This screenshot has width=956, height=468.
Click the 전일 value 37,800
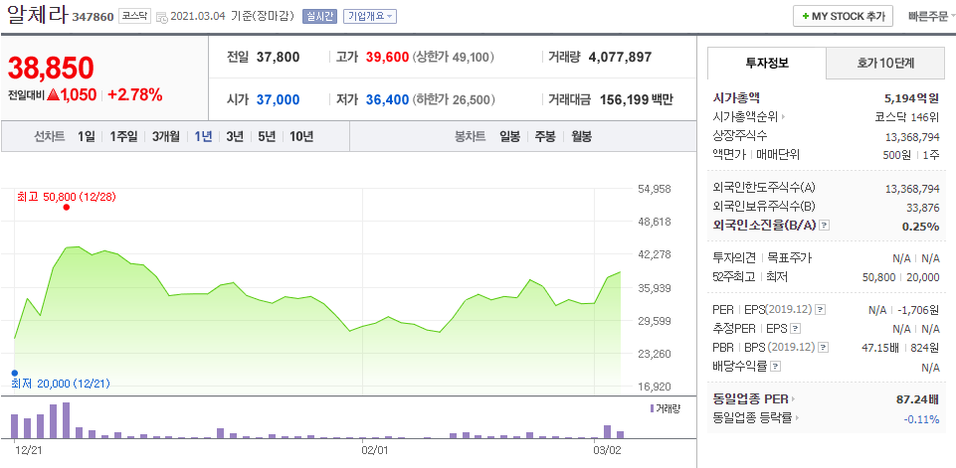click(278, 58)
